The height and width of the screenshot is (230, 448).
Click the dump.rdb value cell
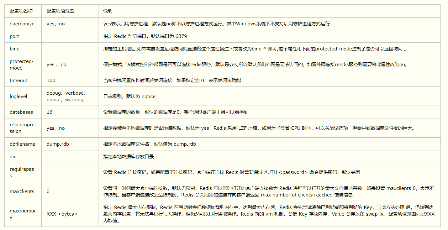tap(70, 144)
